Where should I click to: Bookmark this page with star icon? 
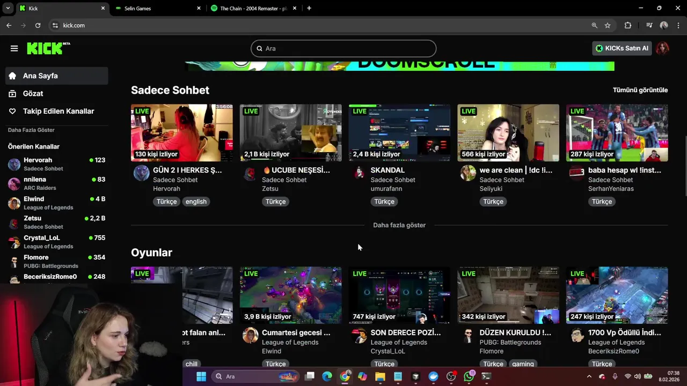point(608,25)
